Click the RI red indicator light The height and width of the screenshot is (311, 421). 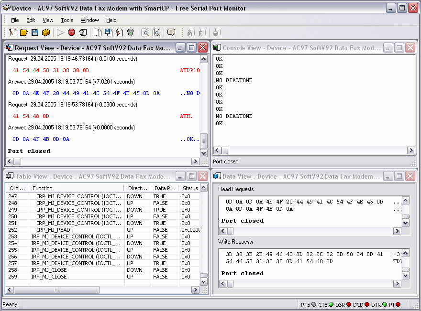click(398, 304)
